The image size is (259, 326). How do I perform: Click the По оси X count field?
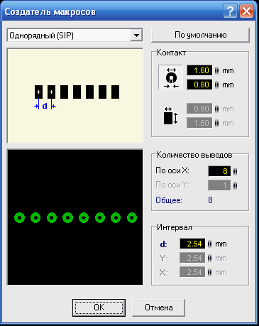[219, 171]
